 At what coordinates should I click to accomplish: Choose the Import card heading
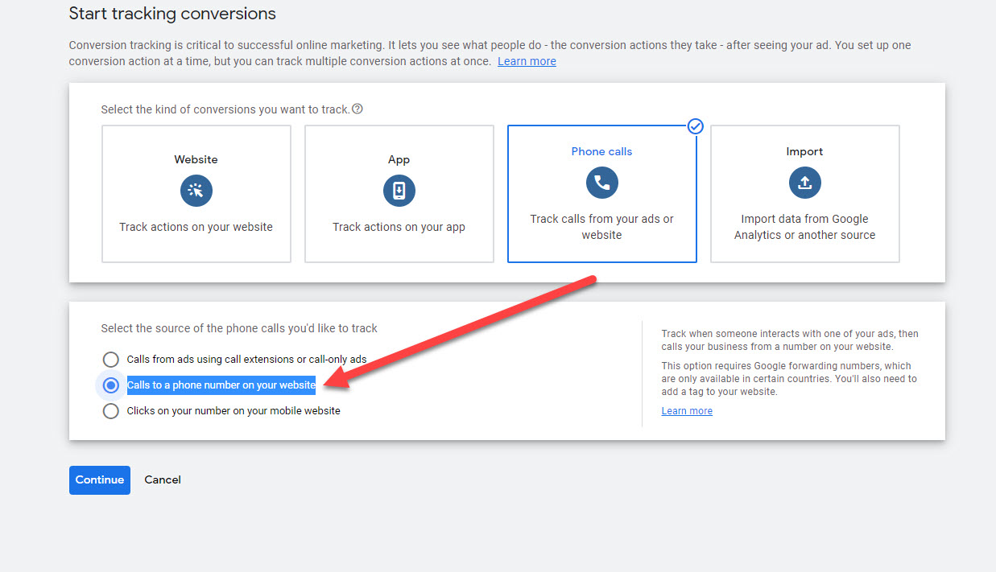pos(804,151)
